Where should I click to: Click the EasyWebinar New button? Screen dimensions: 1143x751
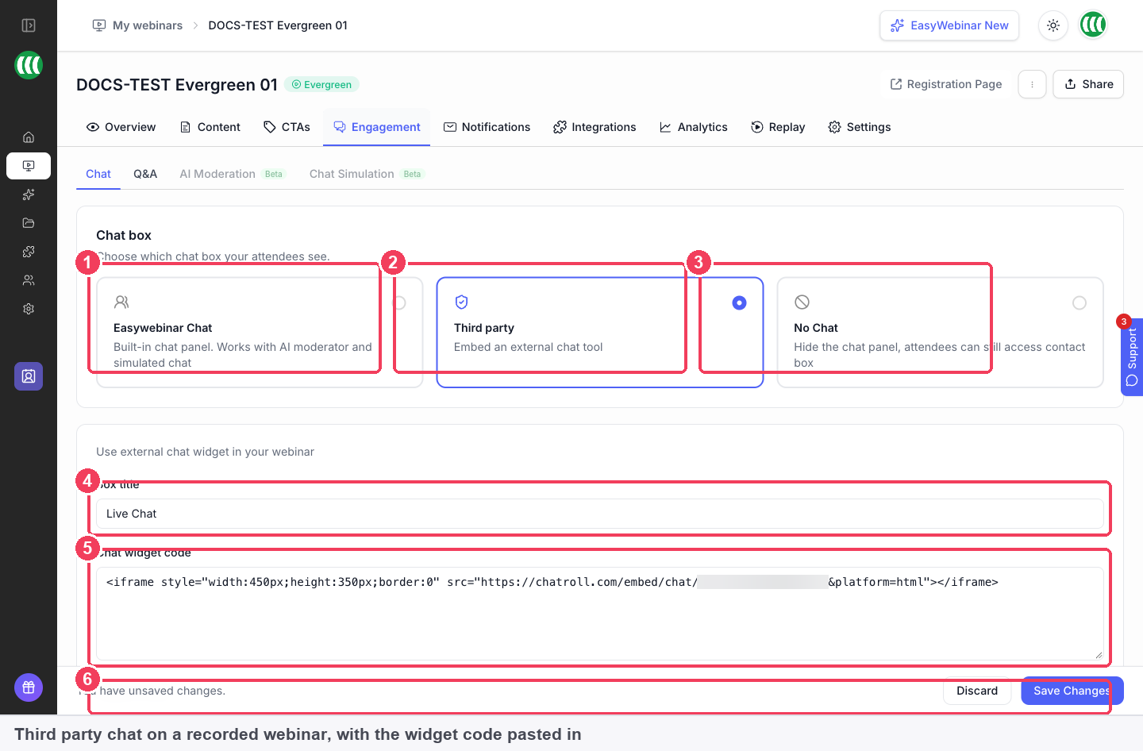point(949,25)
